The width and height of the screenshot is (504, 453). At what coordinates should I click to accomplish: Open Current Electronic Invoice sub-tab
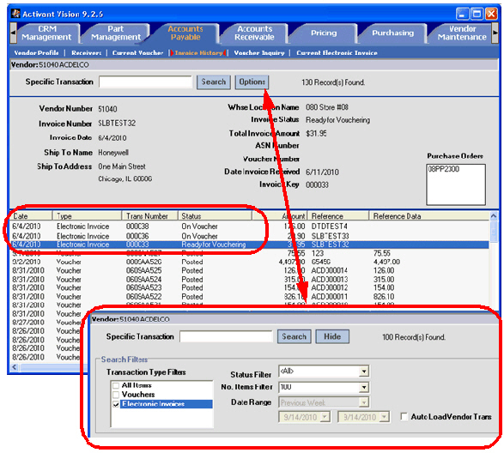tap(337, 52)
